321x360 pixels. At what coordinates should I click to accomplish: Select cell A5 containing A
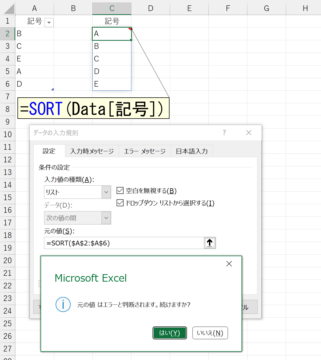tap(34, 72)
